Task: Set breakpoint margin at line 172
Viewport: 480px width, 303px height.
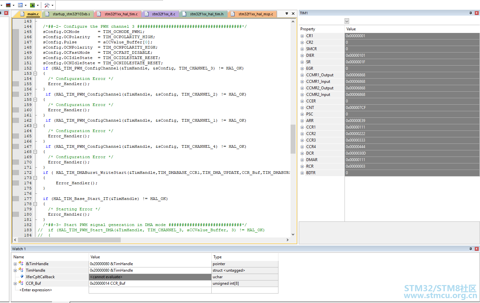Action: pos(15,173)
